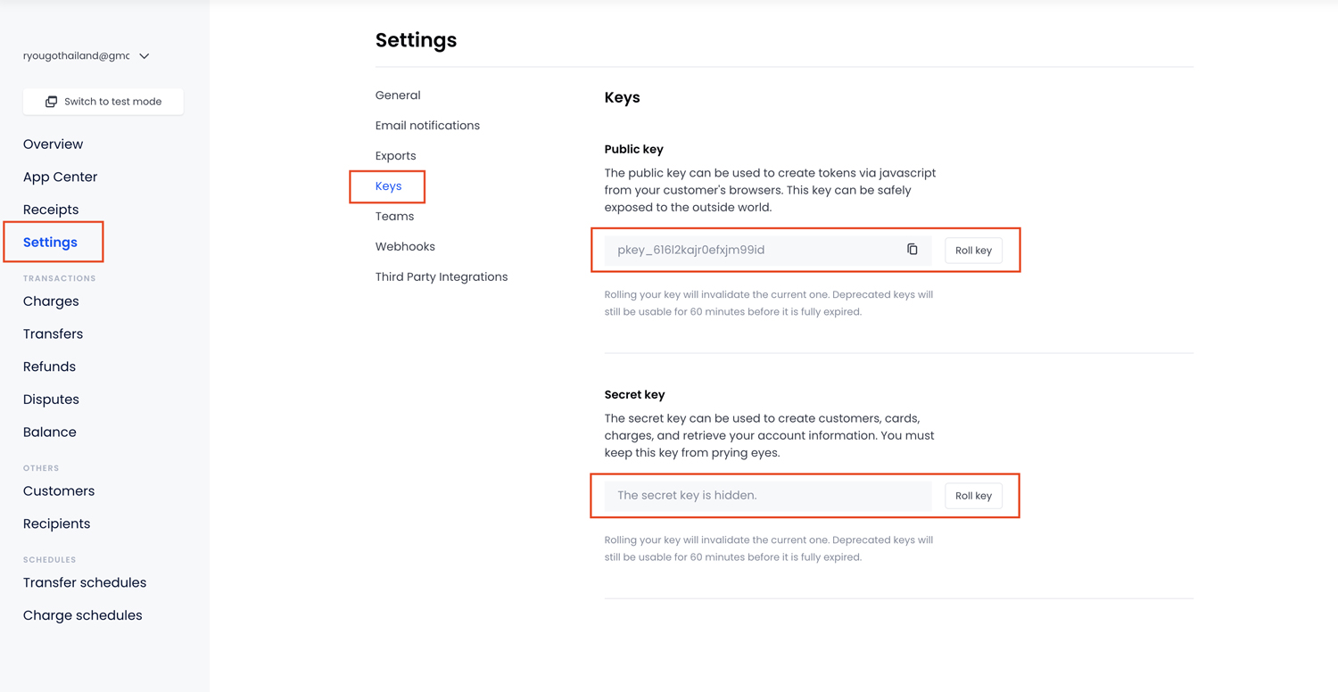Go to Charges under Transactions
The width and height of the screenshot is (1338, 692).
click(51, 301)
